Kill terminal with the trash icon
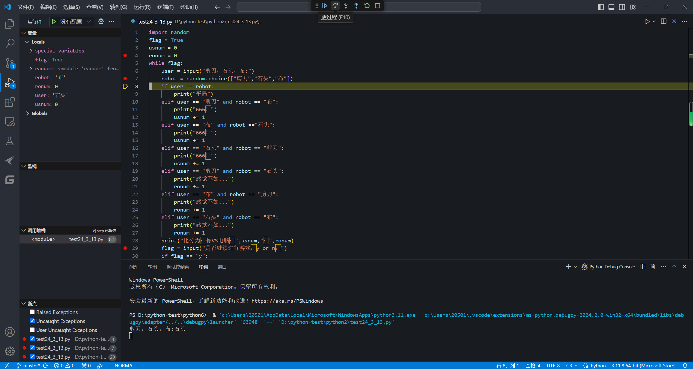The width and height of the screenshot is (693, 369). point(653,267)
